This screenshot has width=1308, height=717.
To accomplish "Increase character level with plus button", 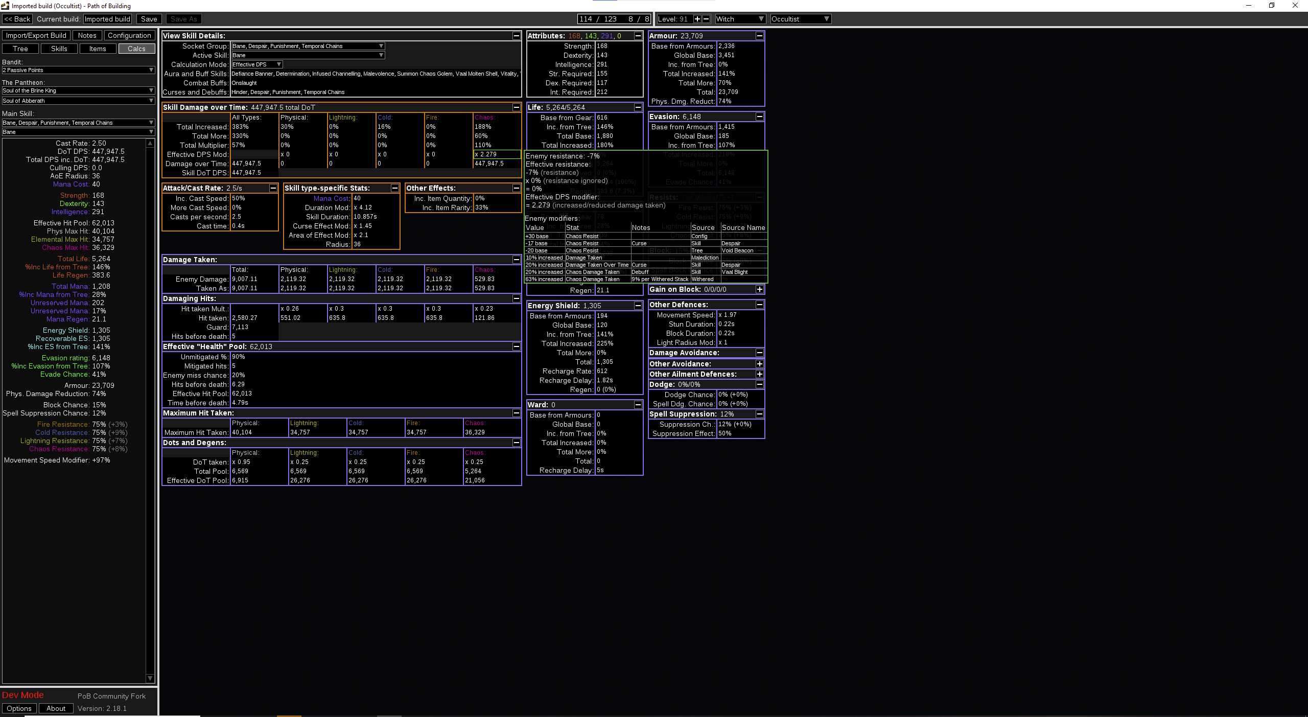I will [x=697, y=19].
